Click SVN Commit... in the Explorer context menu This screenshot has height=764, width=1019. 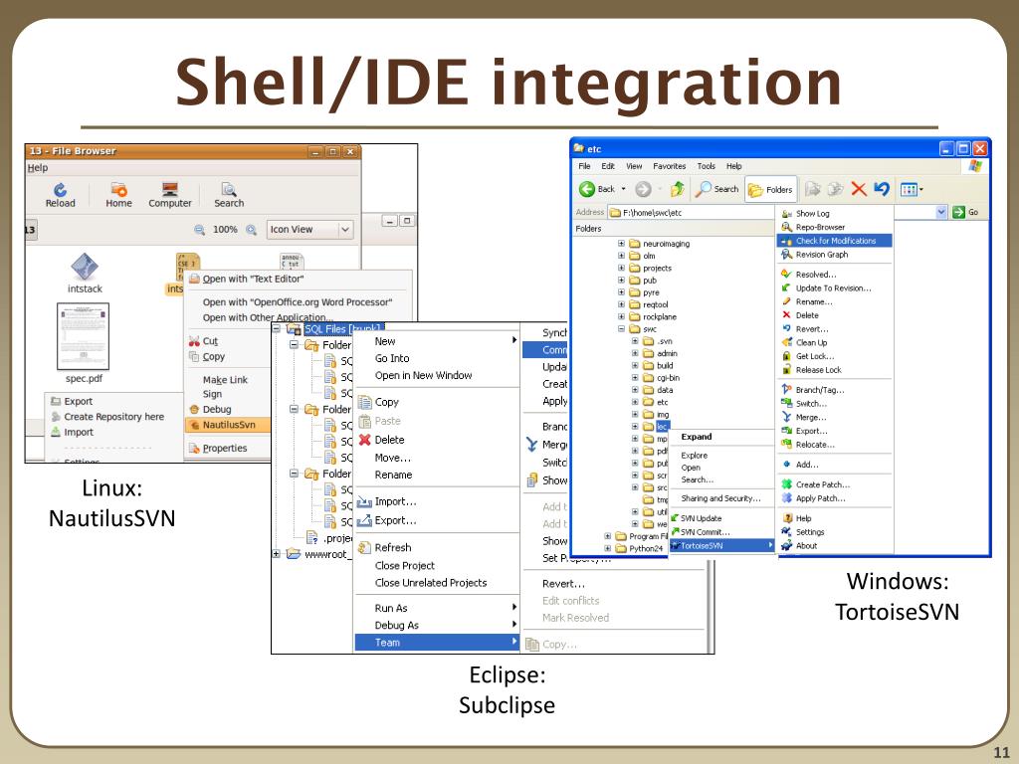pyautogui.click(x=705, y=532)
